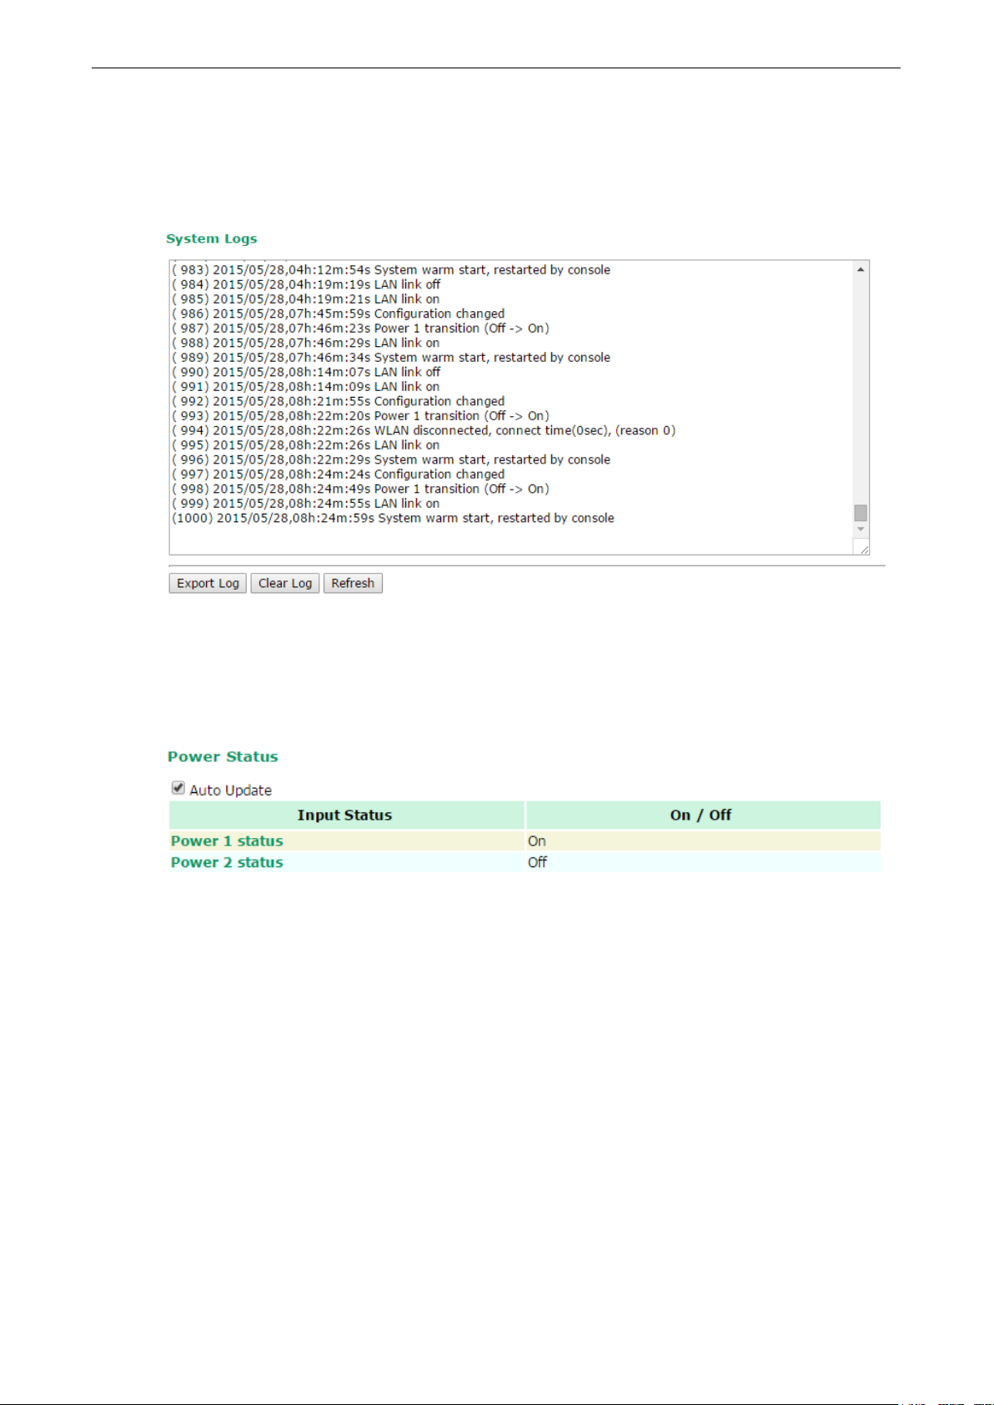Screen dimensions: 994x1405
Task: Click the Power Status heading
Action: coord(223,756)
